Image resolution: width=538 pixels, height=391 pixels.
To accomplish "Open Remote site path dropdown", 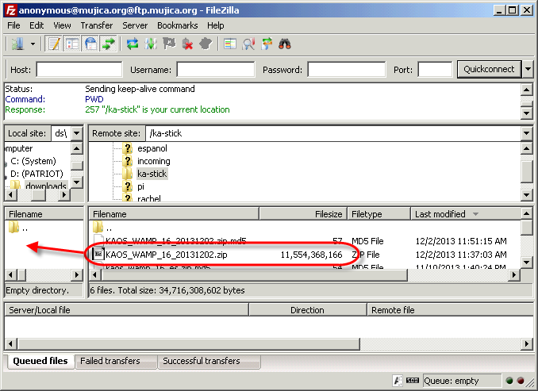I will [x=527, y=133].
